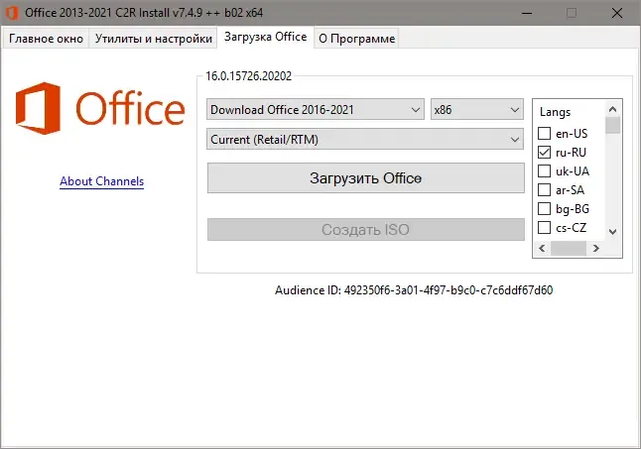Click the Audience ID text
This screenshot has width=641, height=449.
(x=414, y=290)
